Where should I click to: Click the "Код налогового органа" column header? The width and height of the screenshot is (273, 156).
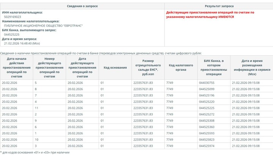(x=180, y=67)
